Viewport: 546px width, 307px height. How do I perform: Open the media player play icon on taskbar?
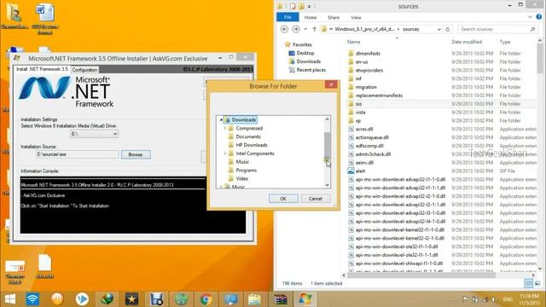(x=82, y=299)
